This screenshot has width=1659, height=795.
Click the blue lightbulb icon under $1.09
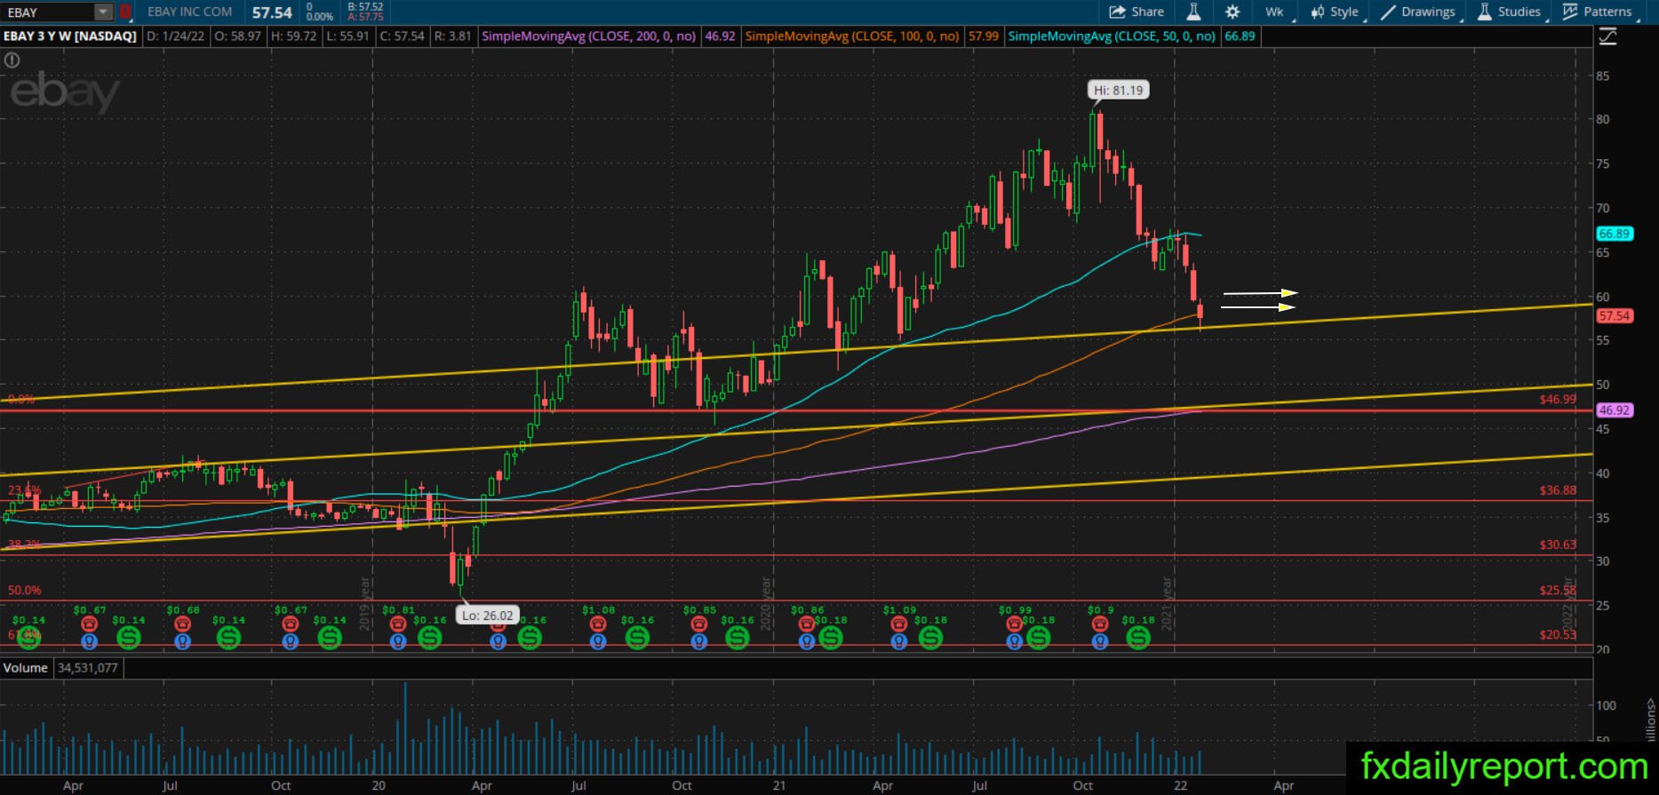tap(899, 640)
